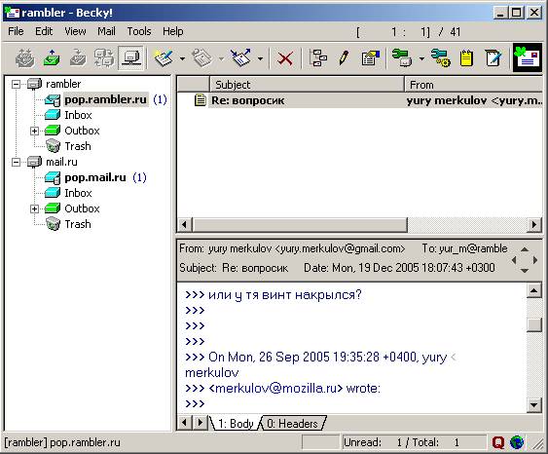
Task: Click the red Q icon in status bar
Action: (x=498, y=442)
